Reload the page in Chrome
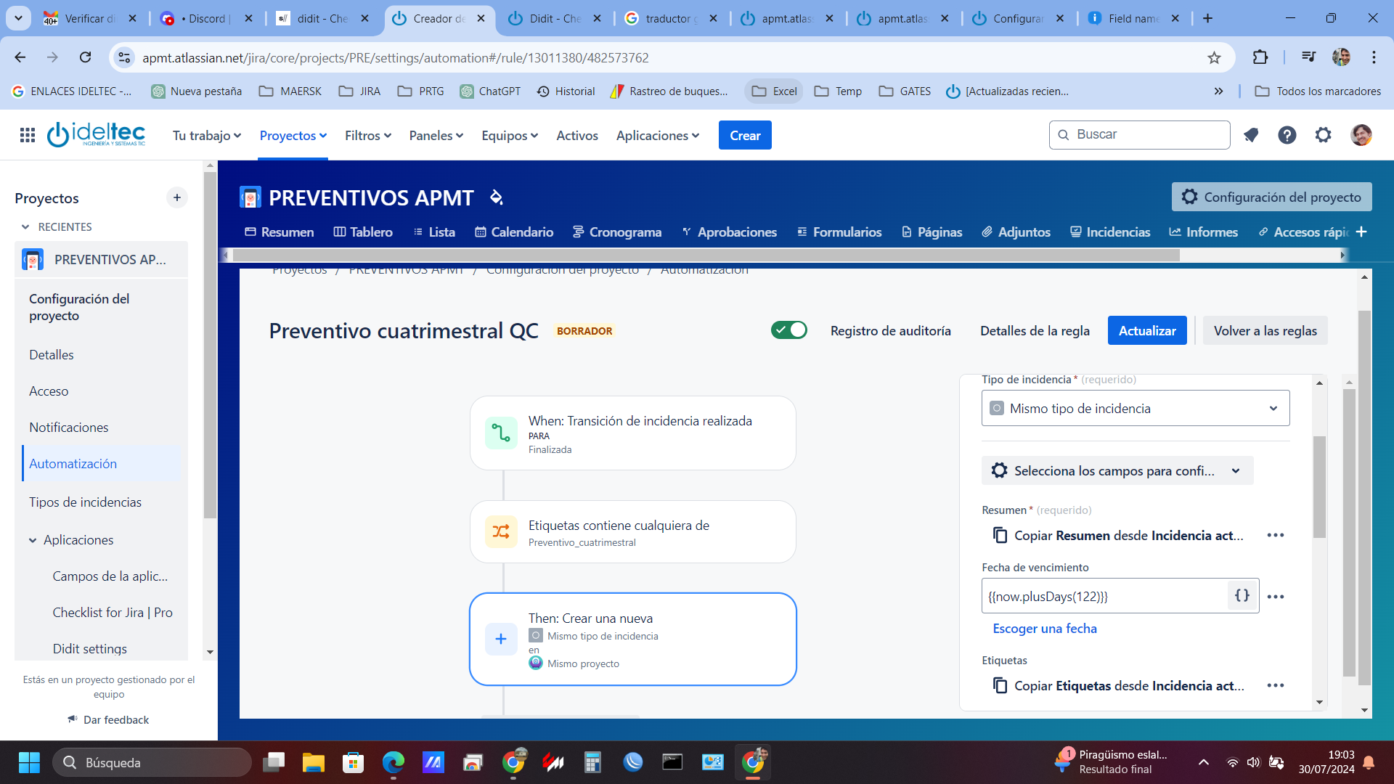1394x784 pixels. click(86, 57)
